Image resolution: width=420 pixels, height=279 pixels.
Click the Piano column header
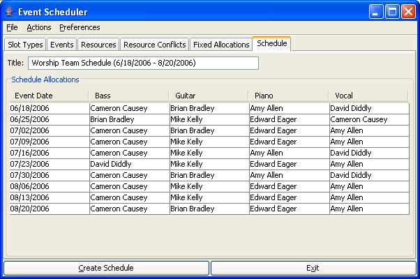289,96
